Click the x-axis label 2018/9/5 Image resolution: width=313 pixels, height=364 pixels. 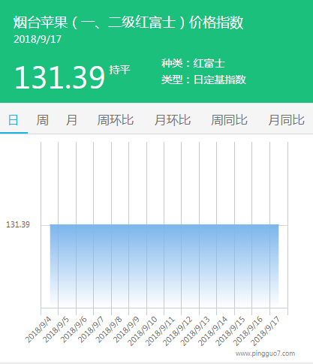click(x=56, y=329)
